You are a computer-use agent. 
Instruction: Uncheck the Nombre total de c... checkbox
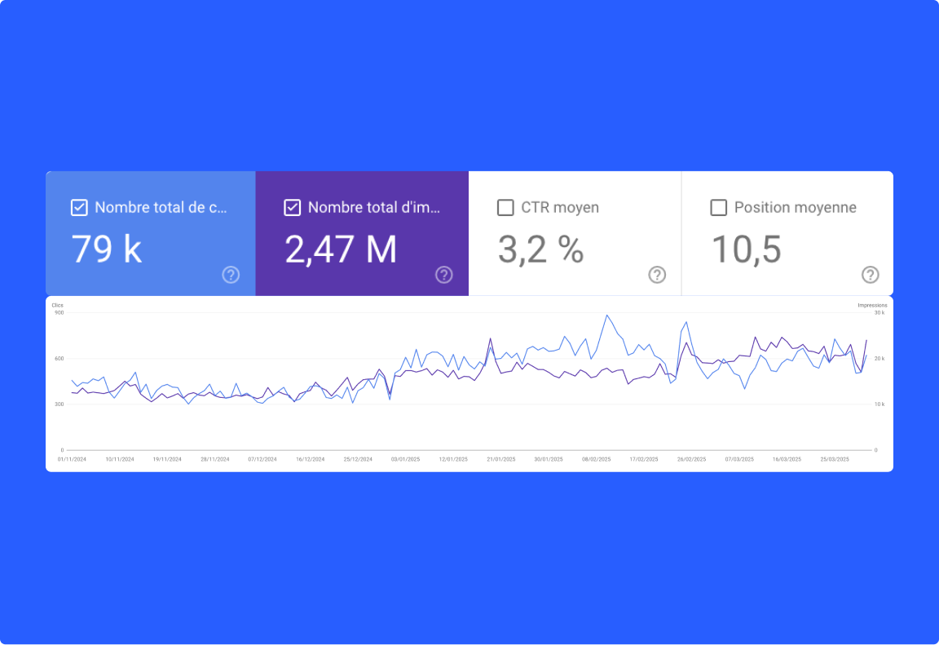(x=79, y=208)
